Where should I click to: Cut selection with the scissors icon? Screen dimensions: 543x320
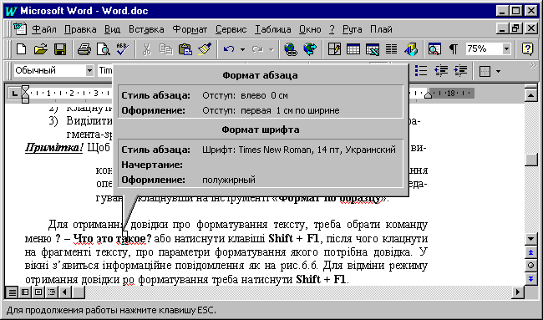click(147, 49)
